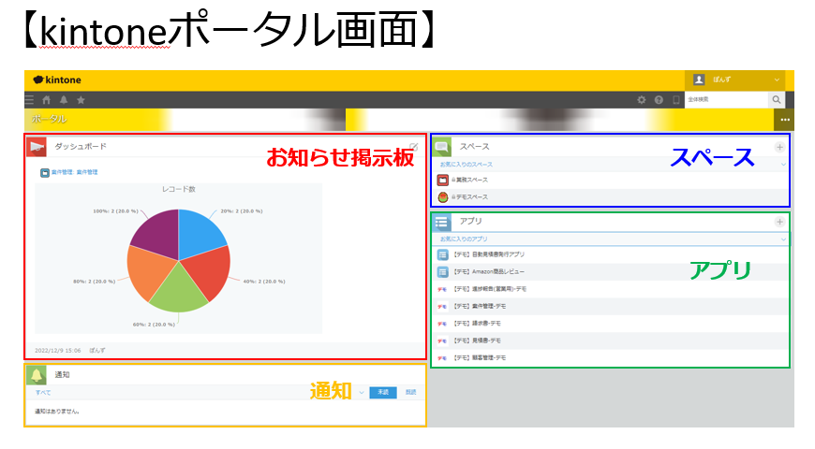Image resolution: width=815 pixels, height=449 pixels.
Task: Click the 案件管理-デモ app's デモ icon
Action: tap(442, 306)
